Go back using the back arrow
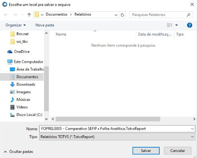The width and height of the screenshot is (197, 158). tap(6, 15)
